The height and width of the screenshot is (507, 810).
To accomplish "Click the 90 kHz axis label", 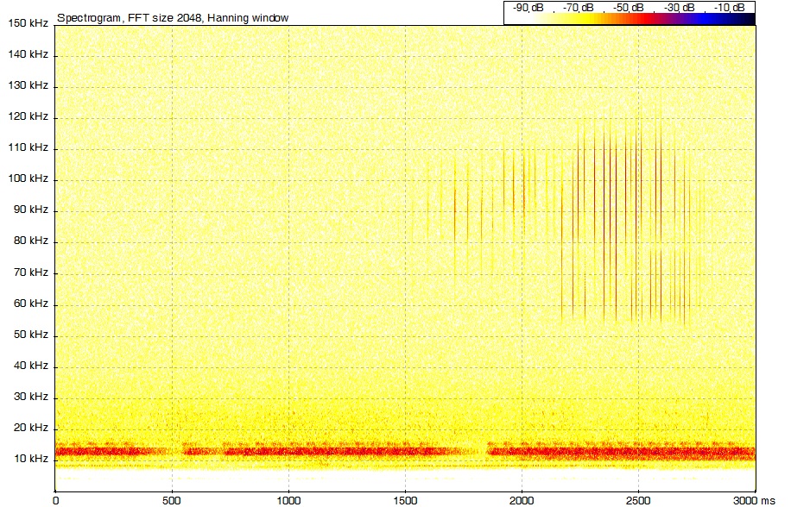I will [x=30, y=210].
